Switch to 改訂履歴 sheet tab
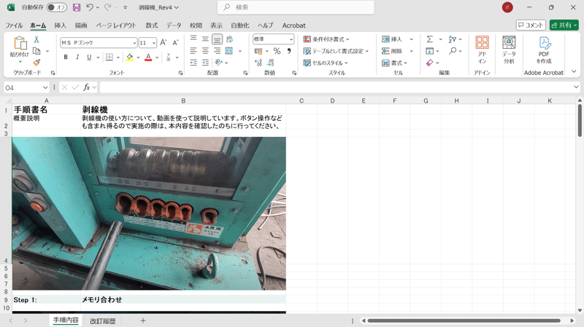The width and height of the screenshot is (584, 327). point(102,321)
